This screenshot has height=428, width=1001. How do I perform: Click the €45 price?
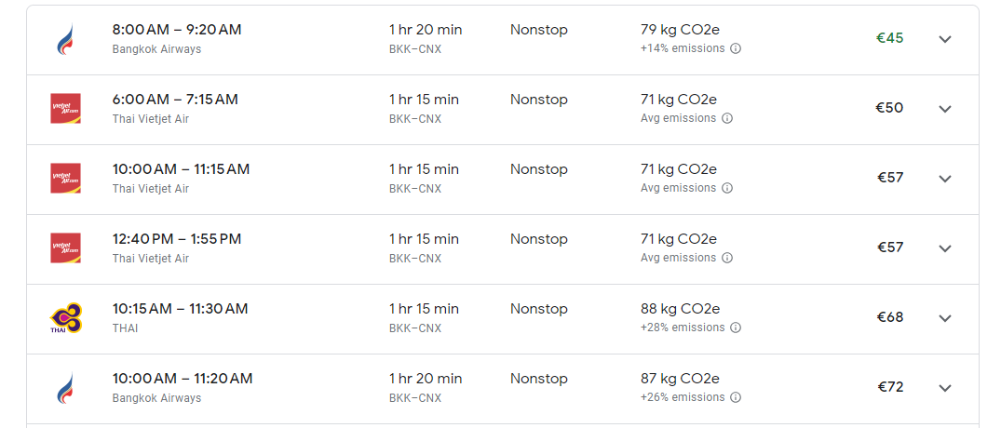pos(890,38)
